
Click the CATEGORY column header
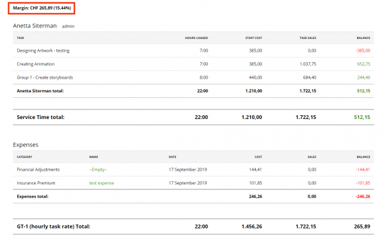click(24, 157)
